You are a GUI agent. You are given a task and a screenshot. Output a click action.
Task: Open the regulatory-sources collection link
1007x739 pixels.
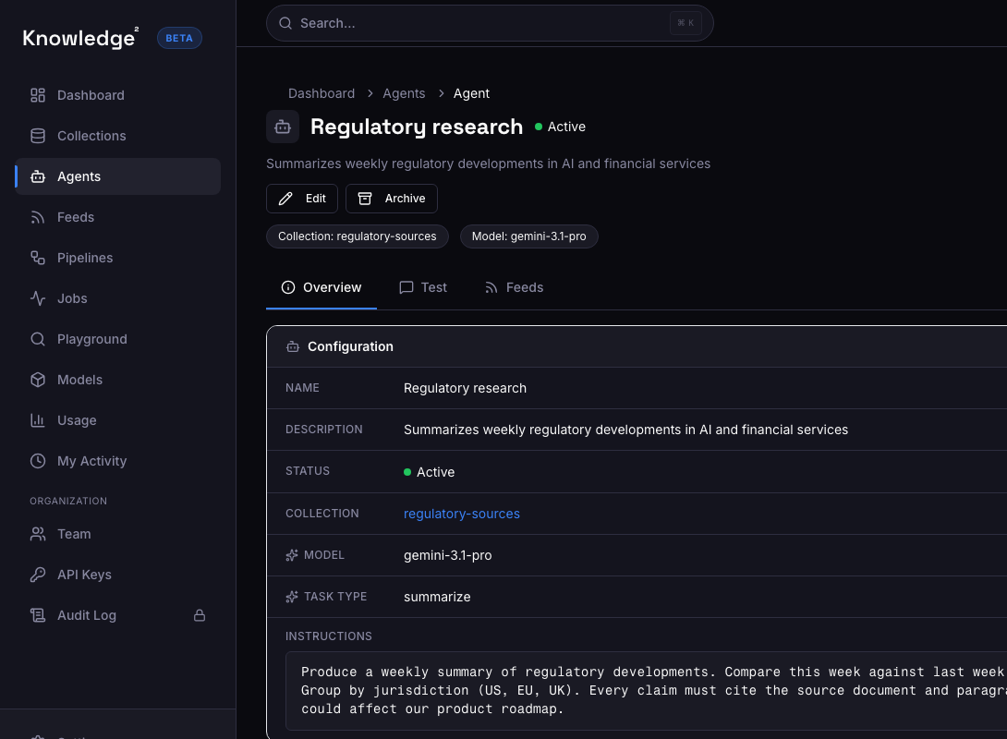462,514
